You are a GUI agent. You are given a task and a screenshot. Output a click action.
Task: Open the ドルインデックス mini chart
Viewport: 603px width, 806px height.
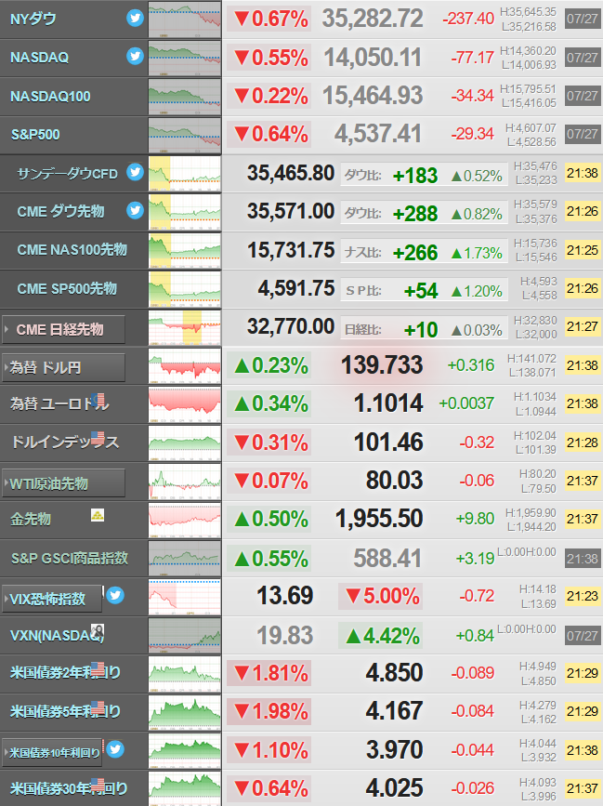pyautogui.click(x=185, y=443)
